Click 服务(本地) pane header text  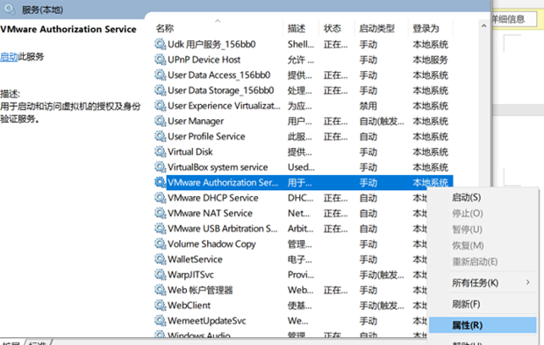(42, 10)
